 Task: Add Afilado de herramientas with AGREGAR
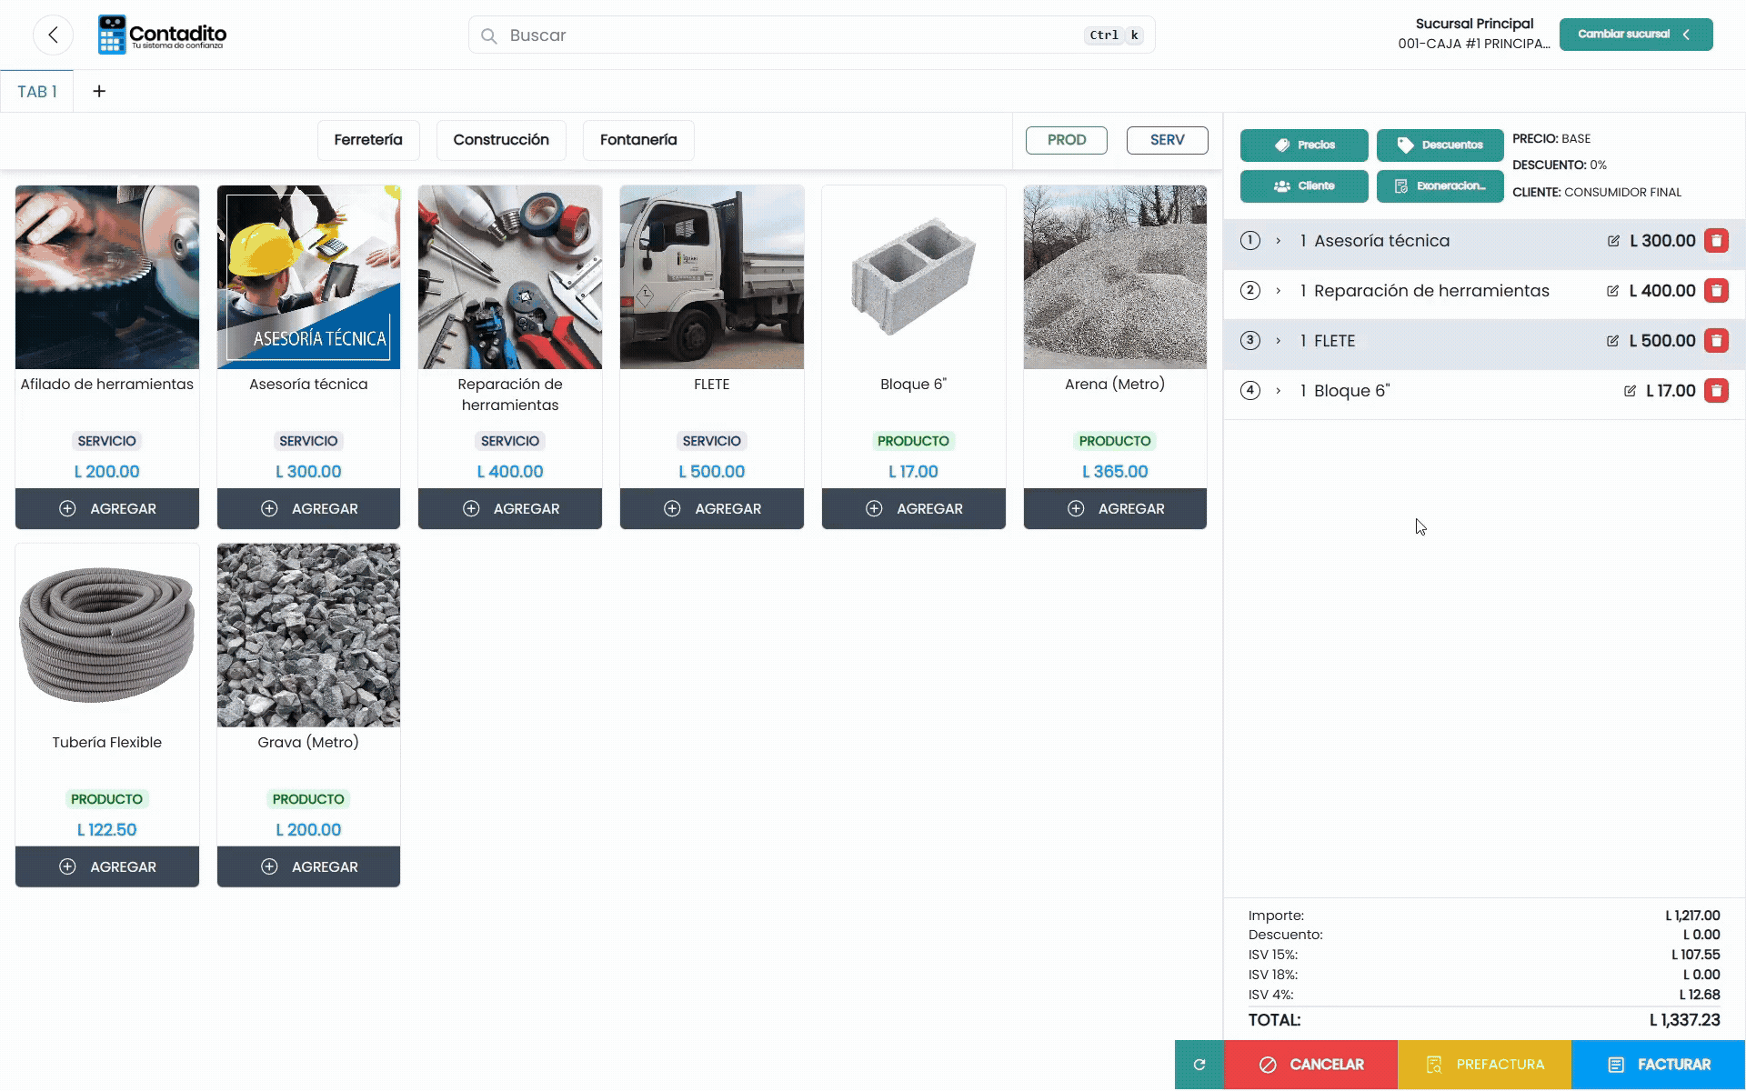click(107, 509)
